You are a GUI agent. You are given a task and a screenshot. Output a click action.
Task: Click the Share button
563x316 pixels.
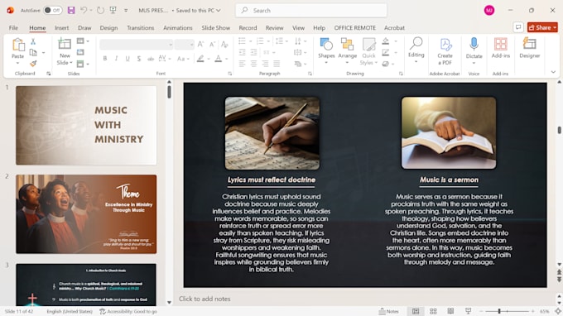click(542, 27)
